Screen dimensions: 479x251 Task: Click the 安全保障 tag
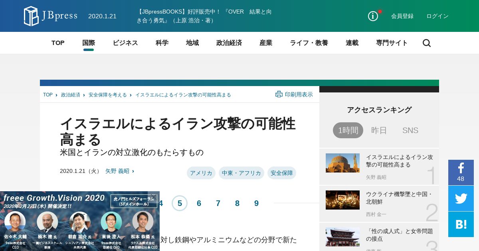click(x=282, y=173)
